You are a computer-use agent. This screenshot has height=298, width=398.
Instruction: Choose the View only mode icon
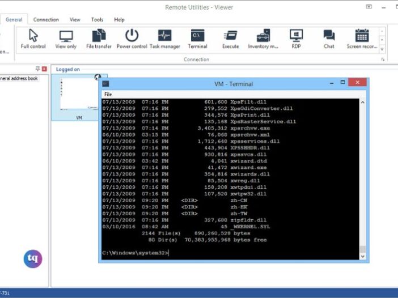pyautogui.click(x=66, y=39)
